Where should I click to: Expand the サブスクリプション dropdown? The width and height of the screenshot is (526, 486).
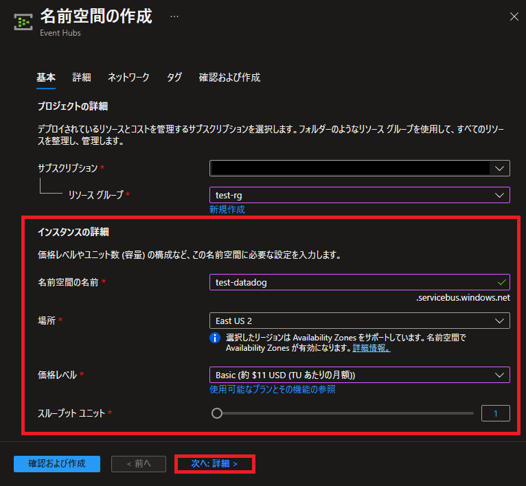tap(360, 168)
